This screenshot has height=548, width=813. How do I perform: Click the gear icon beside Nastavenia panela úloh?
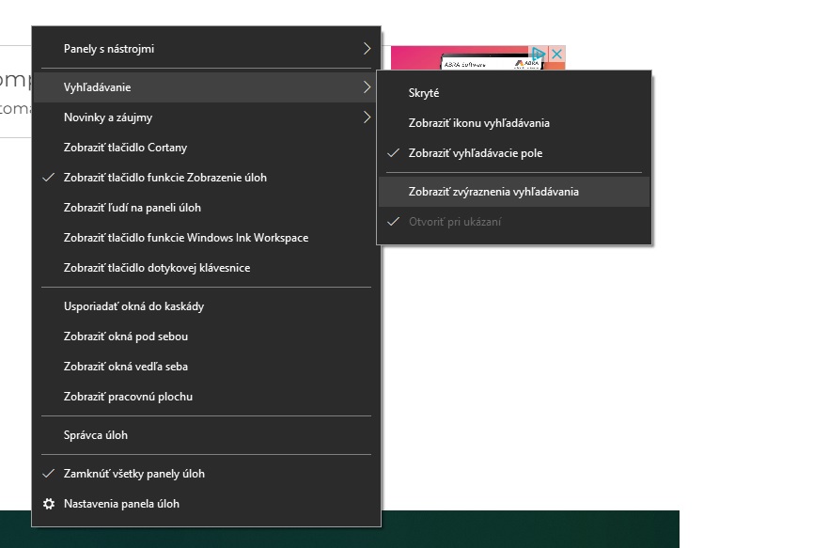click(x=49, y=504)
